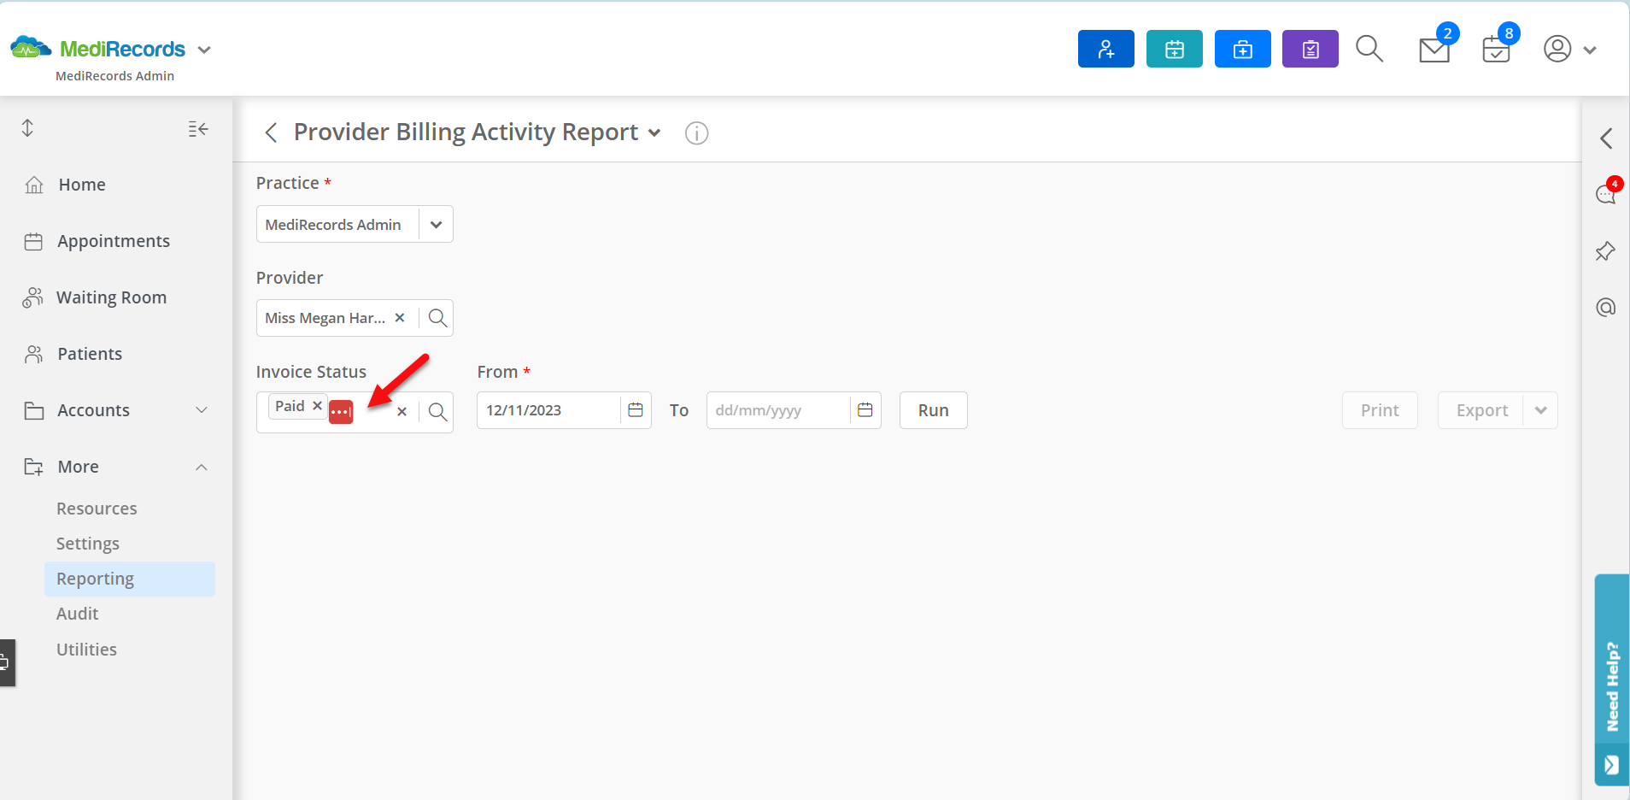1630x800 pixels.
Task: Click the From date field 12/11/2023
Action: click(548, 410)
